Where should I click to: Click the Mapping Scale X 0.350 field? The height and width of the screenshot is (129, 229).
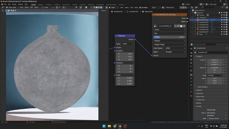[x=125, y=78]
